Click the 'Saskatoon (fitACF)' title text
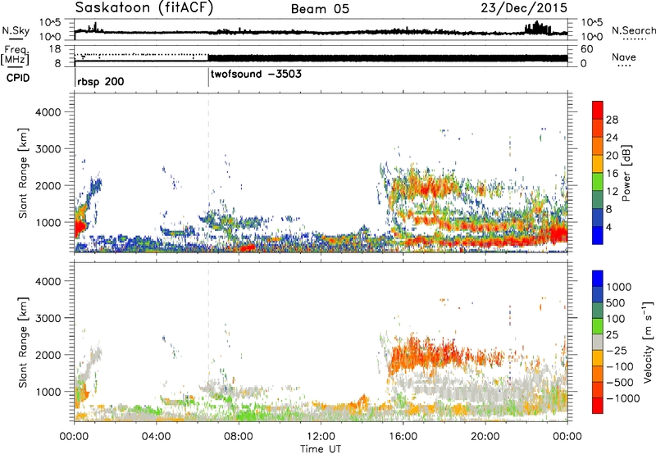The image size is (656, 454). (x=144, y=8)
